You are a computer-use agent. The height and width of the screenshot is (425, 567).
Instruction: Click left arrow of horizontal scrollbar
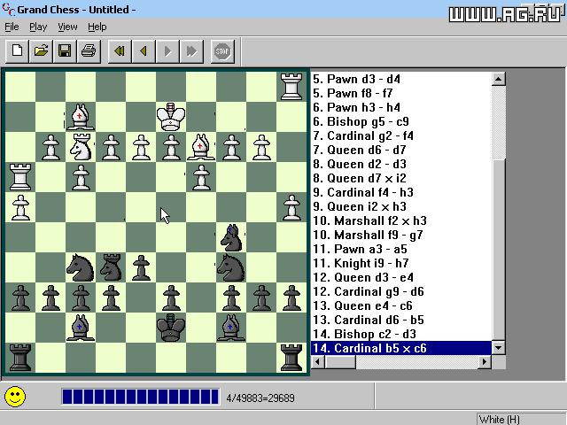(318, 362)
